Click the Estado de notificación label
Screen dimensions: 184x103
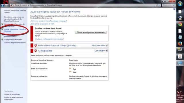[39, 76]
